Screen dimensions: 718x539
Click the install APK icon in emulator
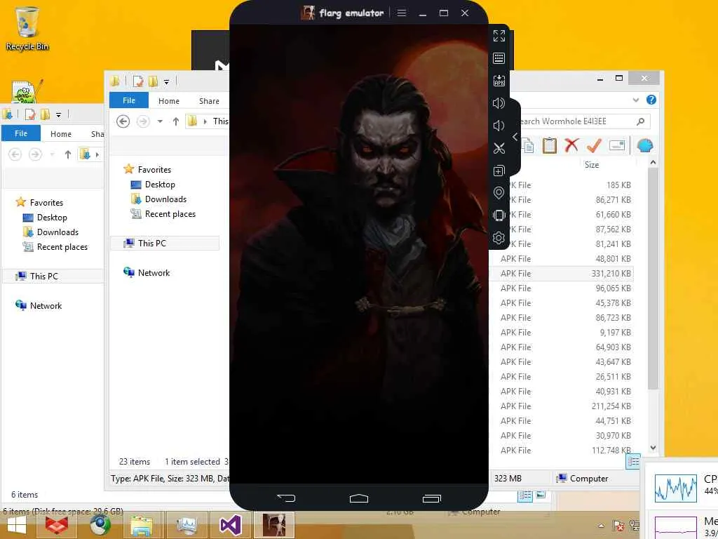point(499,81)
